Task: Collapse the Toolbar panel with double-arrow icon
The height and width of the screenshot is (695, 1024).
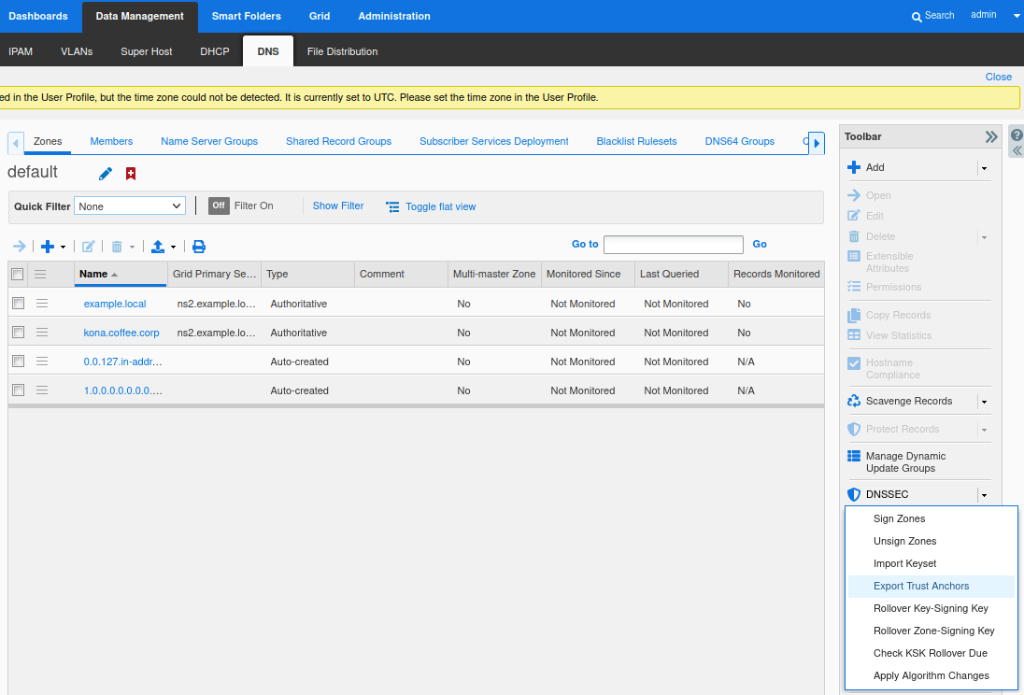Action: 991,136
